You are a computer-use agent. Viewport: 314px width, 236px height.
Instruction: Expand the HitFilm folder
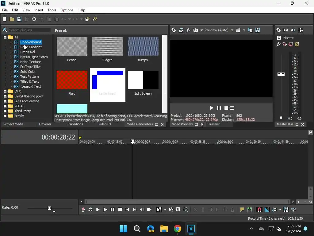tap(5, 116)
